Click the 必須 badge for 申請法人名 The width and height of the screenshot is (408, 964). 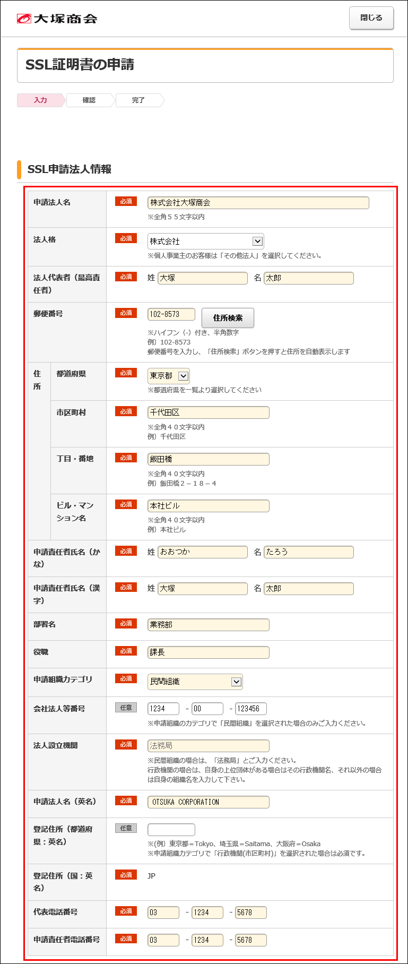[x=126, y=201]
